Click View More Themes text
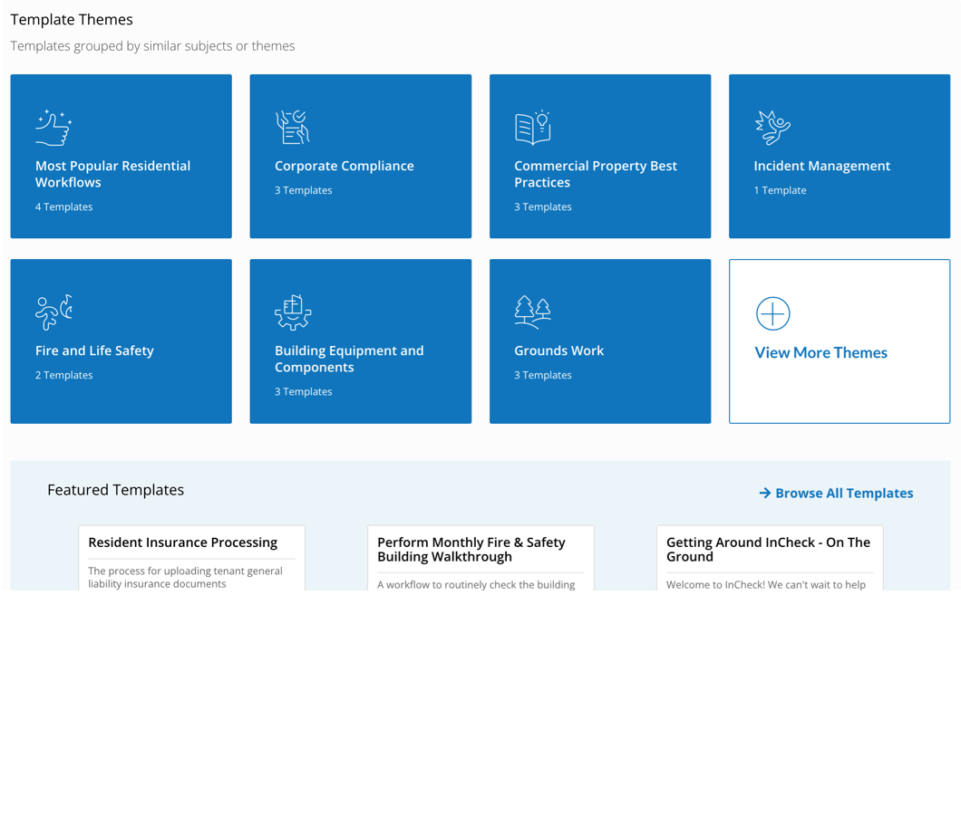 click(820, 353)
